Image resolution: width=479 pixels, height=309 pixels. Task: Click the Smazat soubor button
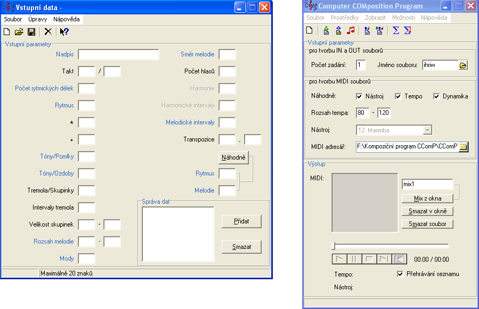pos(427,224)
